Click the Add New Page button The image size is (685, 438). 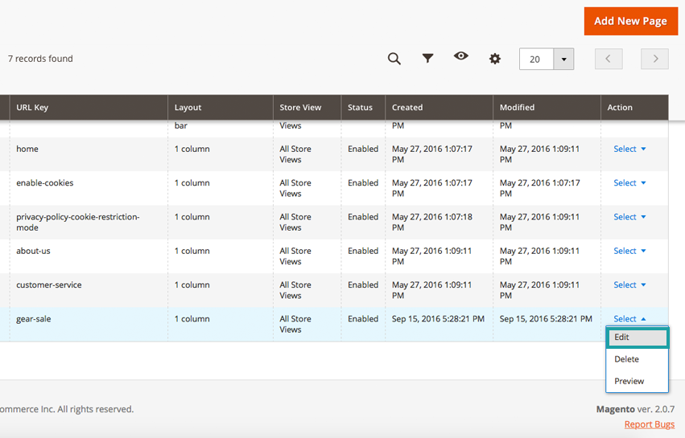(630, 21)
